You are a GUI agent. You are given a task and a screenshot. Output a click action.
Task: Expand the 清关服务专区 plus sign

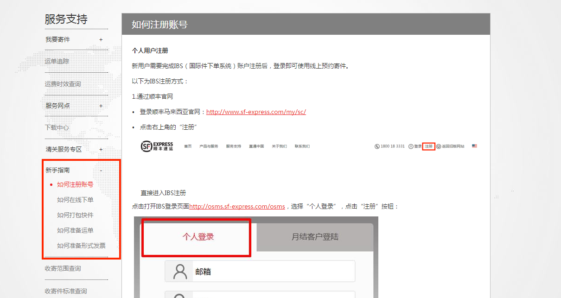(101, 150)
